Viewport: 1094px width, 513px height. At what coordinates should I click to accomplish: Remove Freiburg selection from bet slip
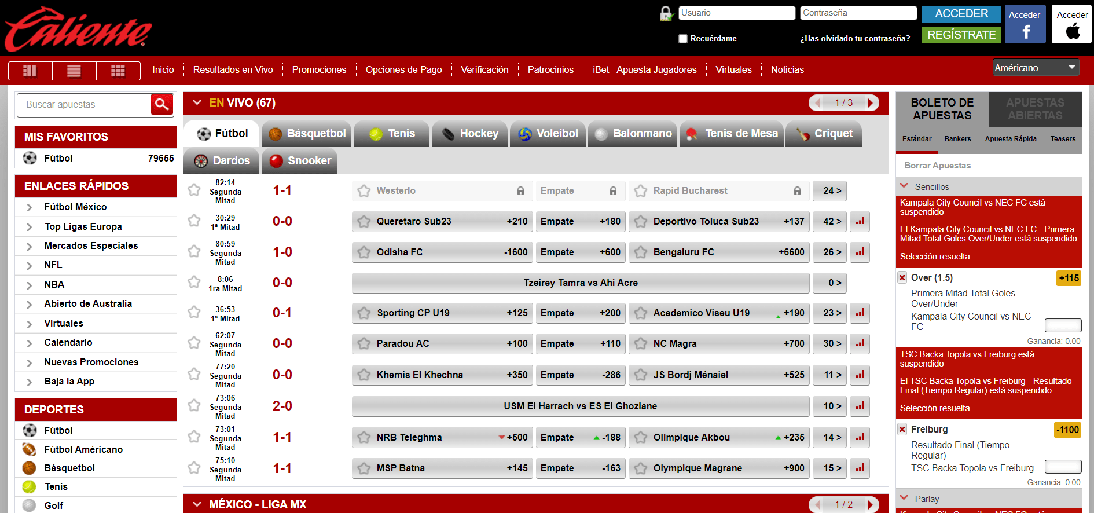click(902, 429)
